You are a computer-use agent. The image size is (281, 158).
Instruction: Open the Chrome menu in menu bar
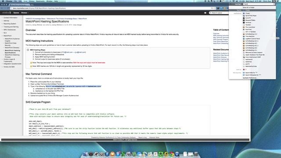(9, 1)
